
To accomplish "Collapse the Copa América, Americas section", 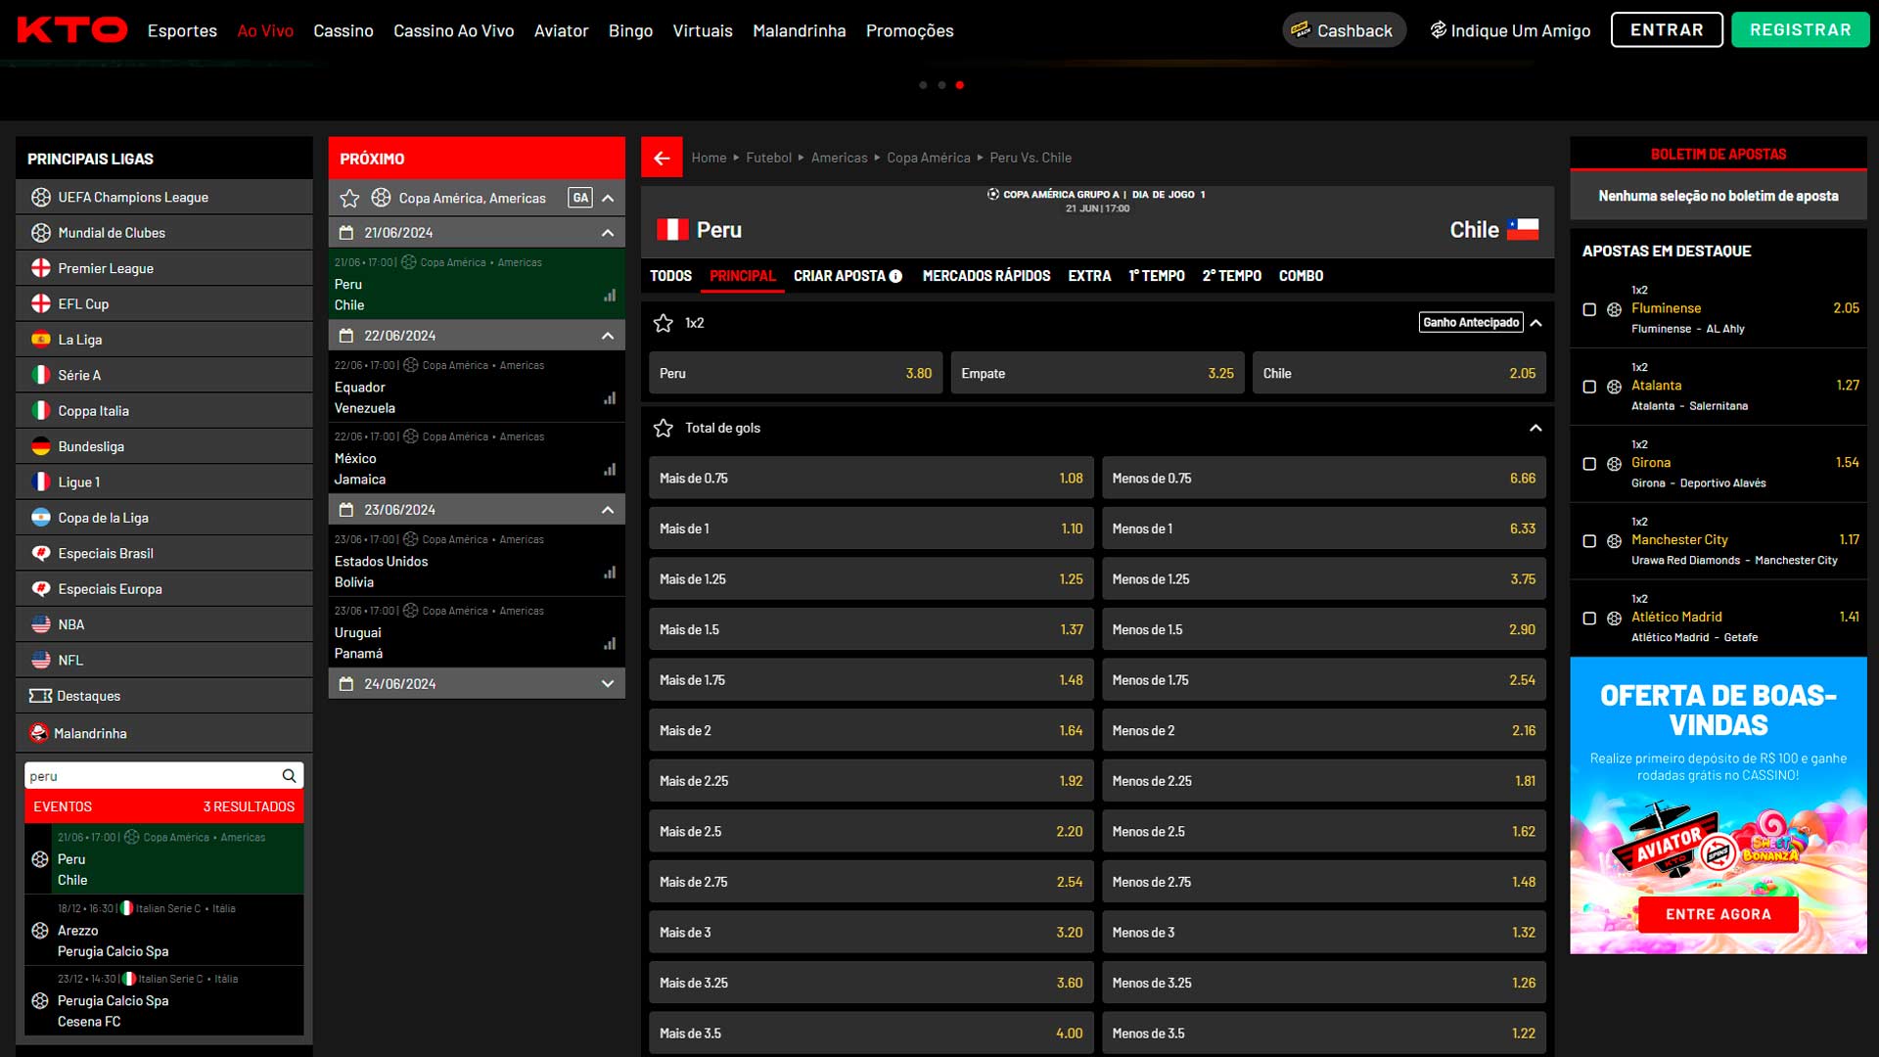I will pos(608,198).
